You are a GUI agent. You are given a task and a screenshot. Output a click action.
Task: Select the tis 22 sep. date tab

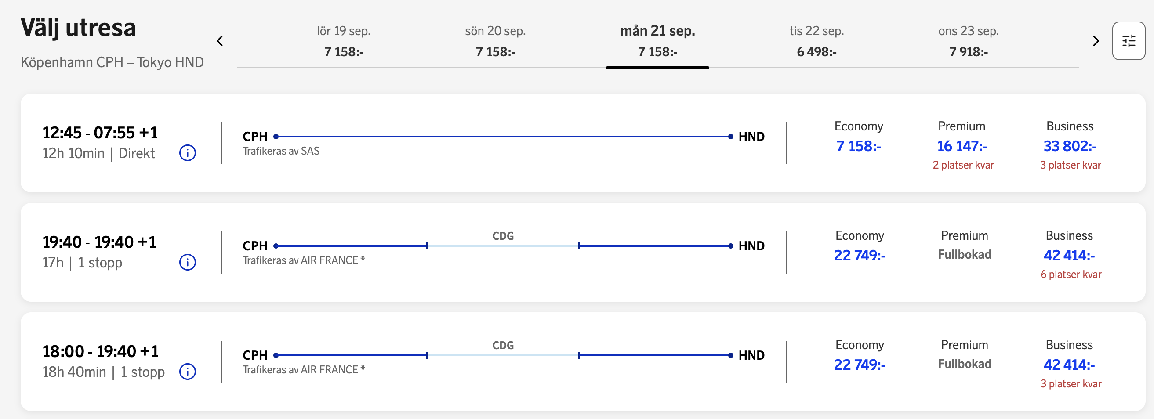point(816,41)
